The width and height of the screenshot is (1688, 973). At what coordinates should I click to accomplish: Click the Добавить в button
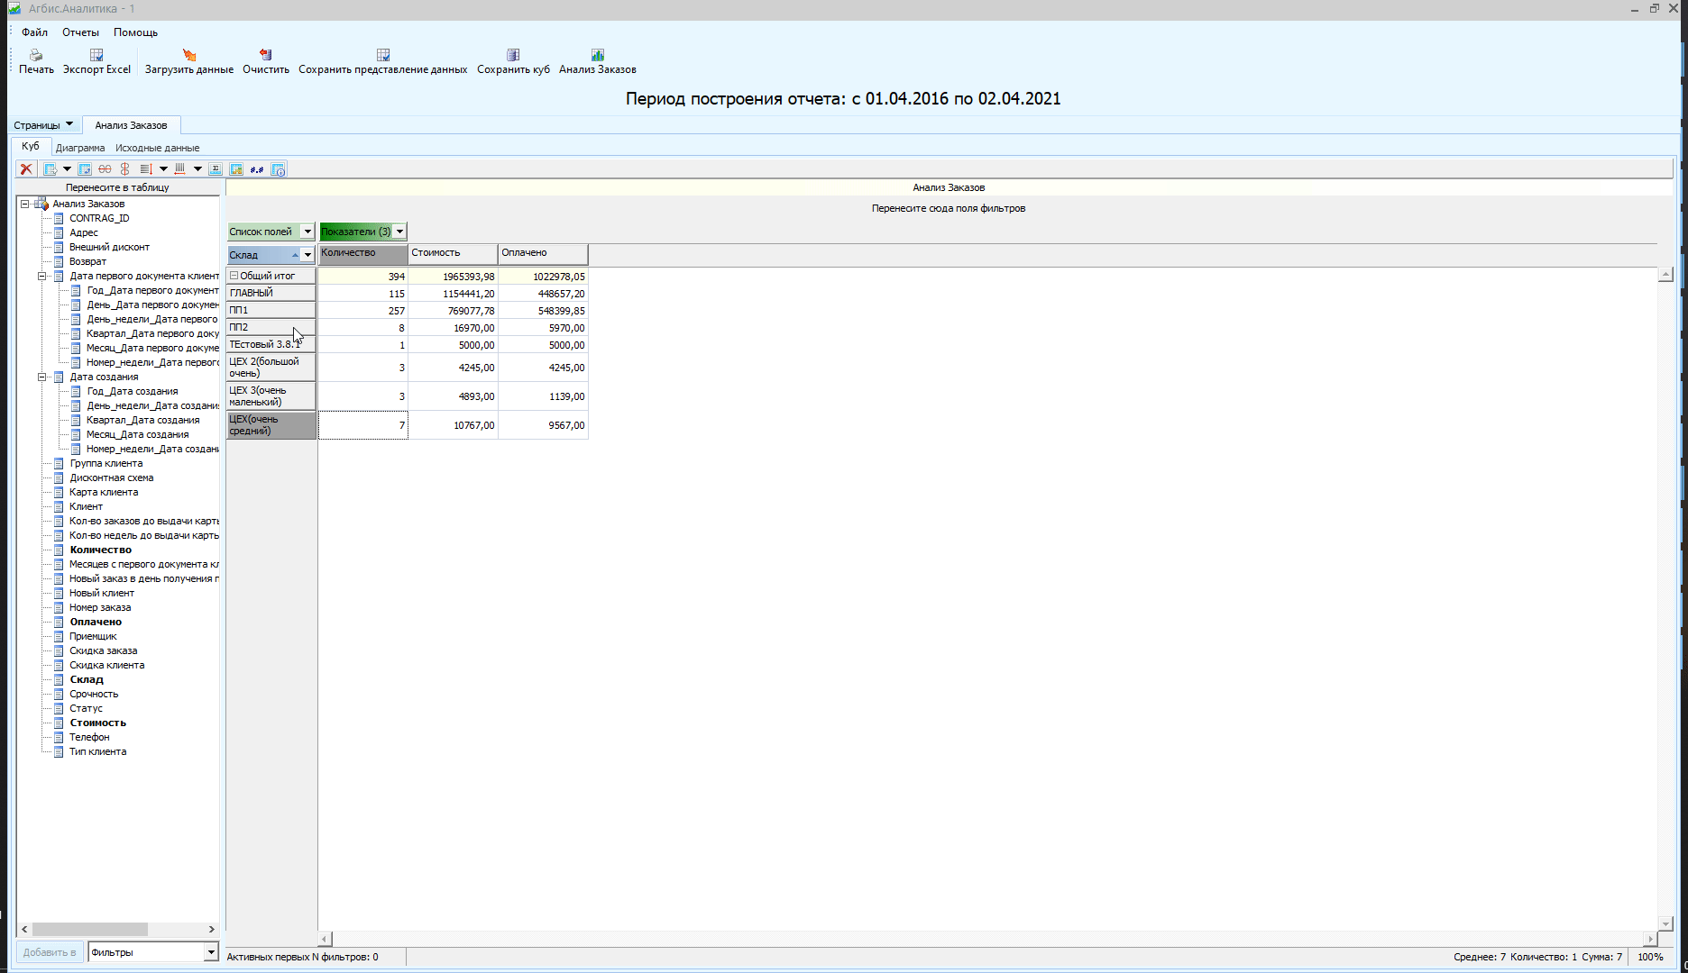pyautogui.click(x=50, y=952)
